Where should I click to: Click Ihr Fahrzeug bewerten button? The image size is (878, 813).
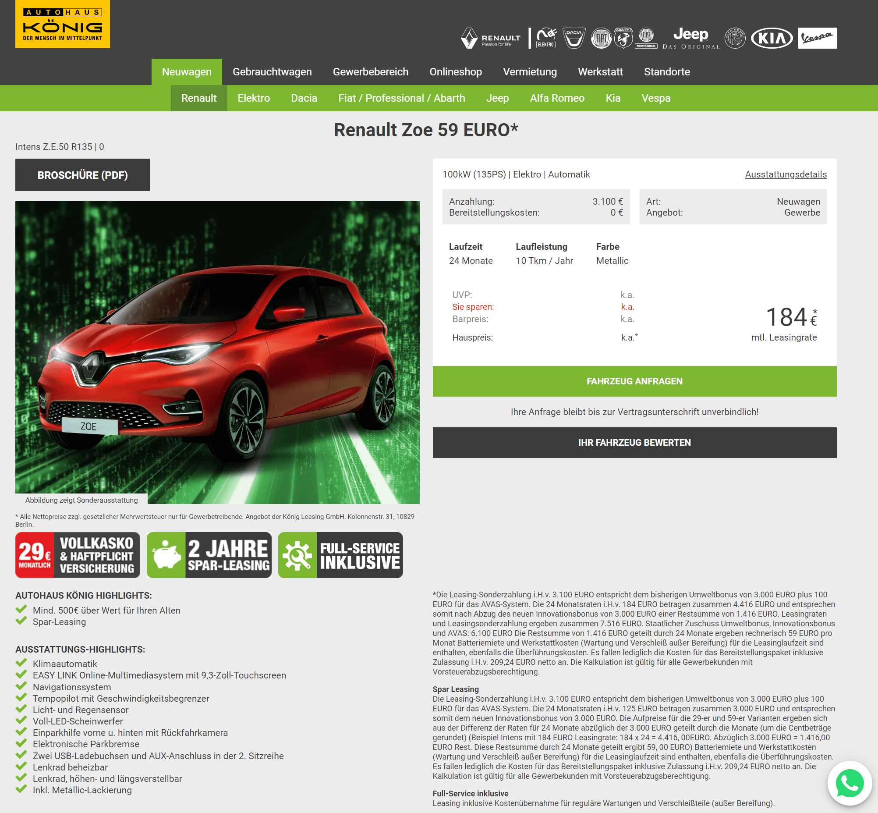[634, 443]
